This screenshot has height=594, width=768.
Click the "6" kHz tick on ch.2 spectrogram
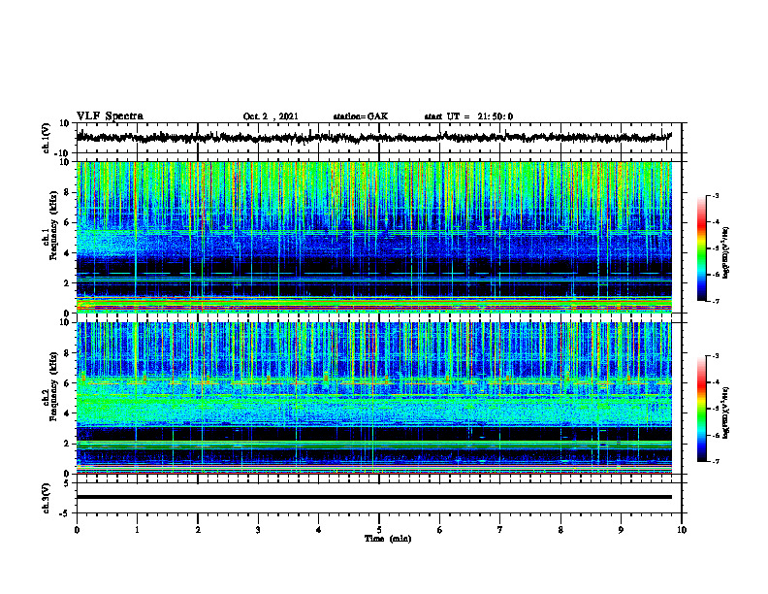click(67, 383)
